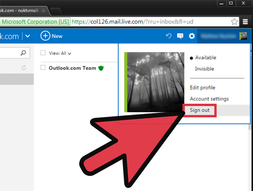Click the search magnifier icon
The width and height of the screenshot is (253, 191).
pos(23,53)
